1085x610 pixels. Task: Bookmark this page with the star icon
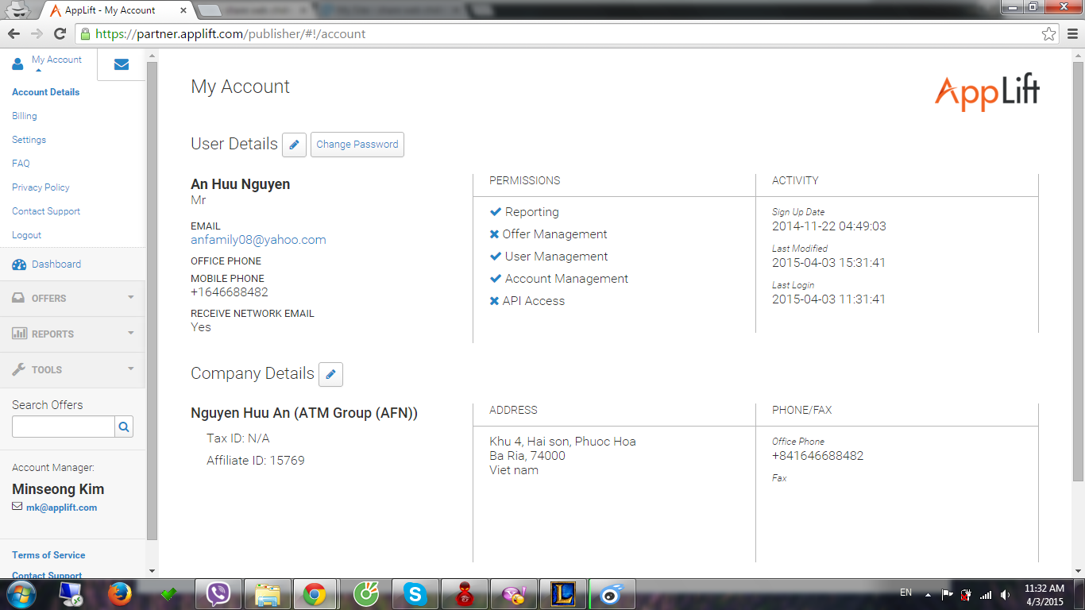[1049, 34]
